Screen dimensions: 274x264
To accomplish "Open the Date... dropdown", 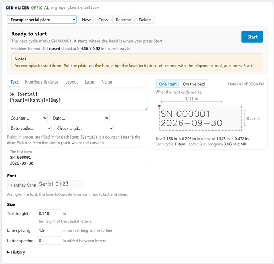I will (x=79, y=118).
